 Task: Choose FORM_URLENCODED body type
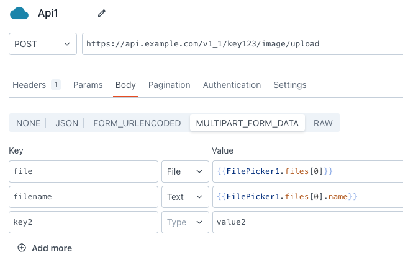137,123
